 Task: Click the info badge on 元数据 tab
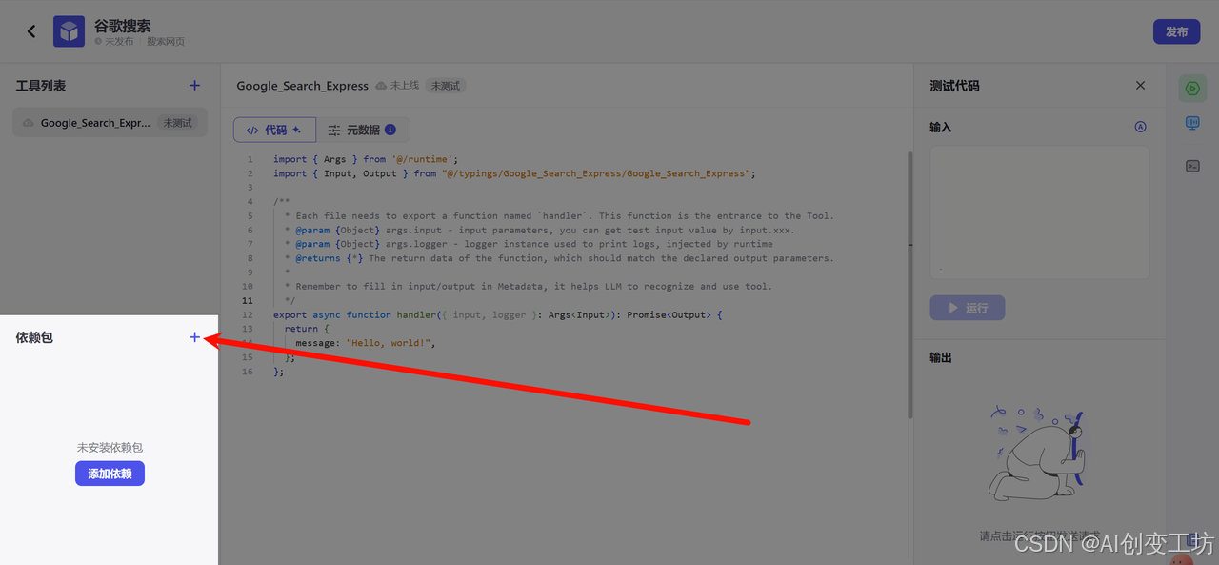(x=390, y=130)
